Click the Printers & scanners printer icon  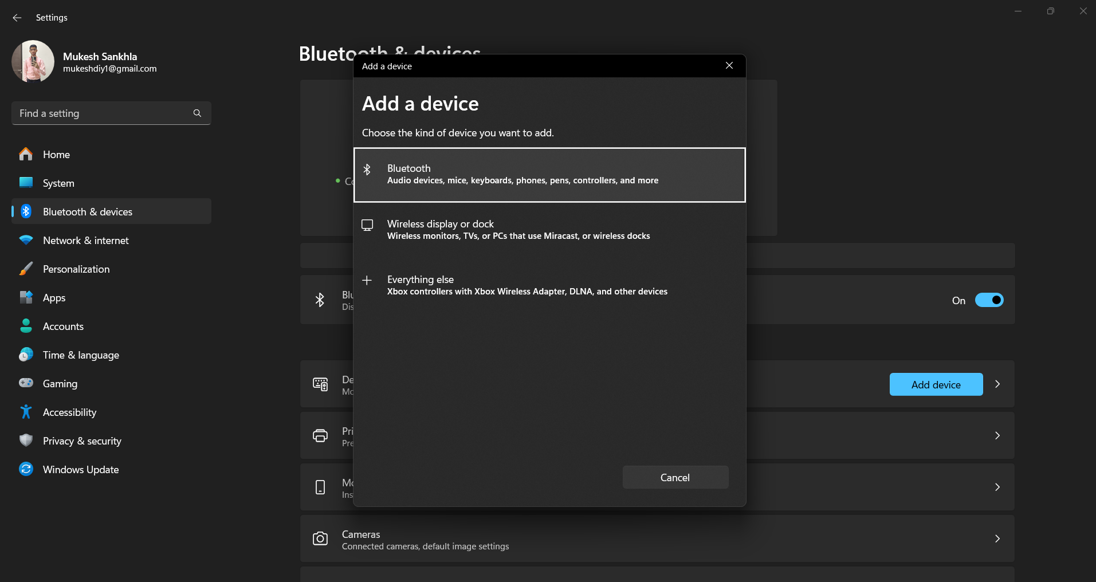320,436
